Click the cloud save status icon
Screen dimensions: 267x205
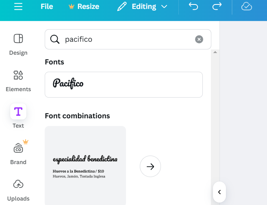tap(247, 6)
